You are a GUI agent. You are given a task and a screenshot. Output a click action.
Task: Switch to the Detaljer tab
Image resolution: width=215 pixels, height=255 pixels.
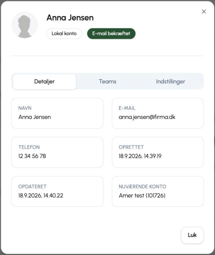(x=44, y=81)
